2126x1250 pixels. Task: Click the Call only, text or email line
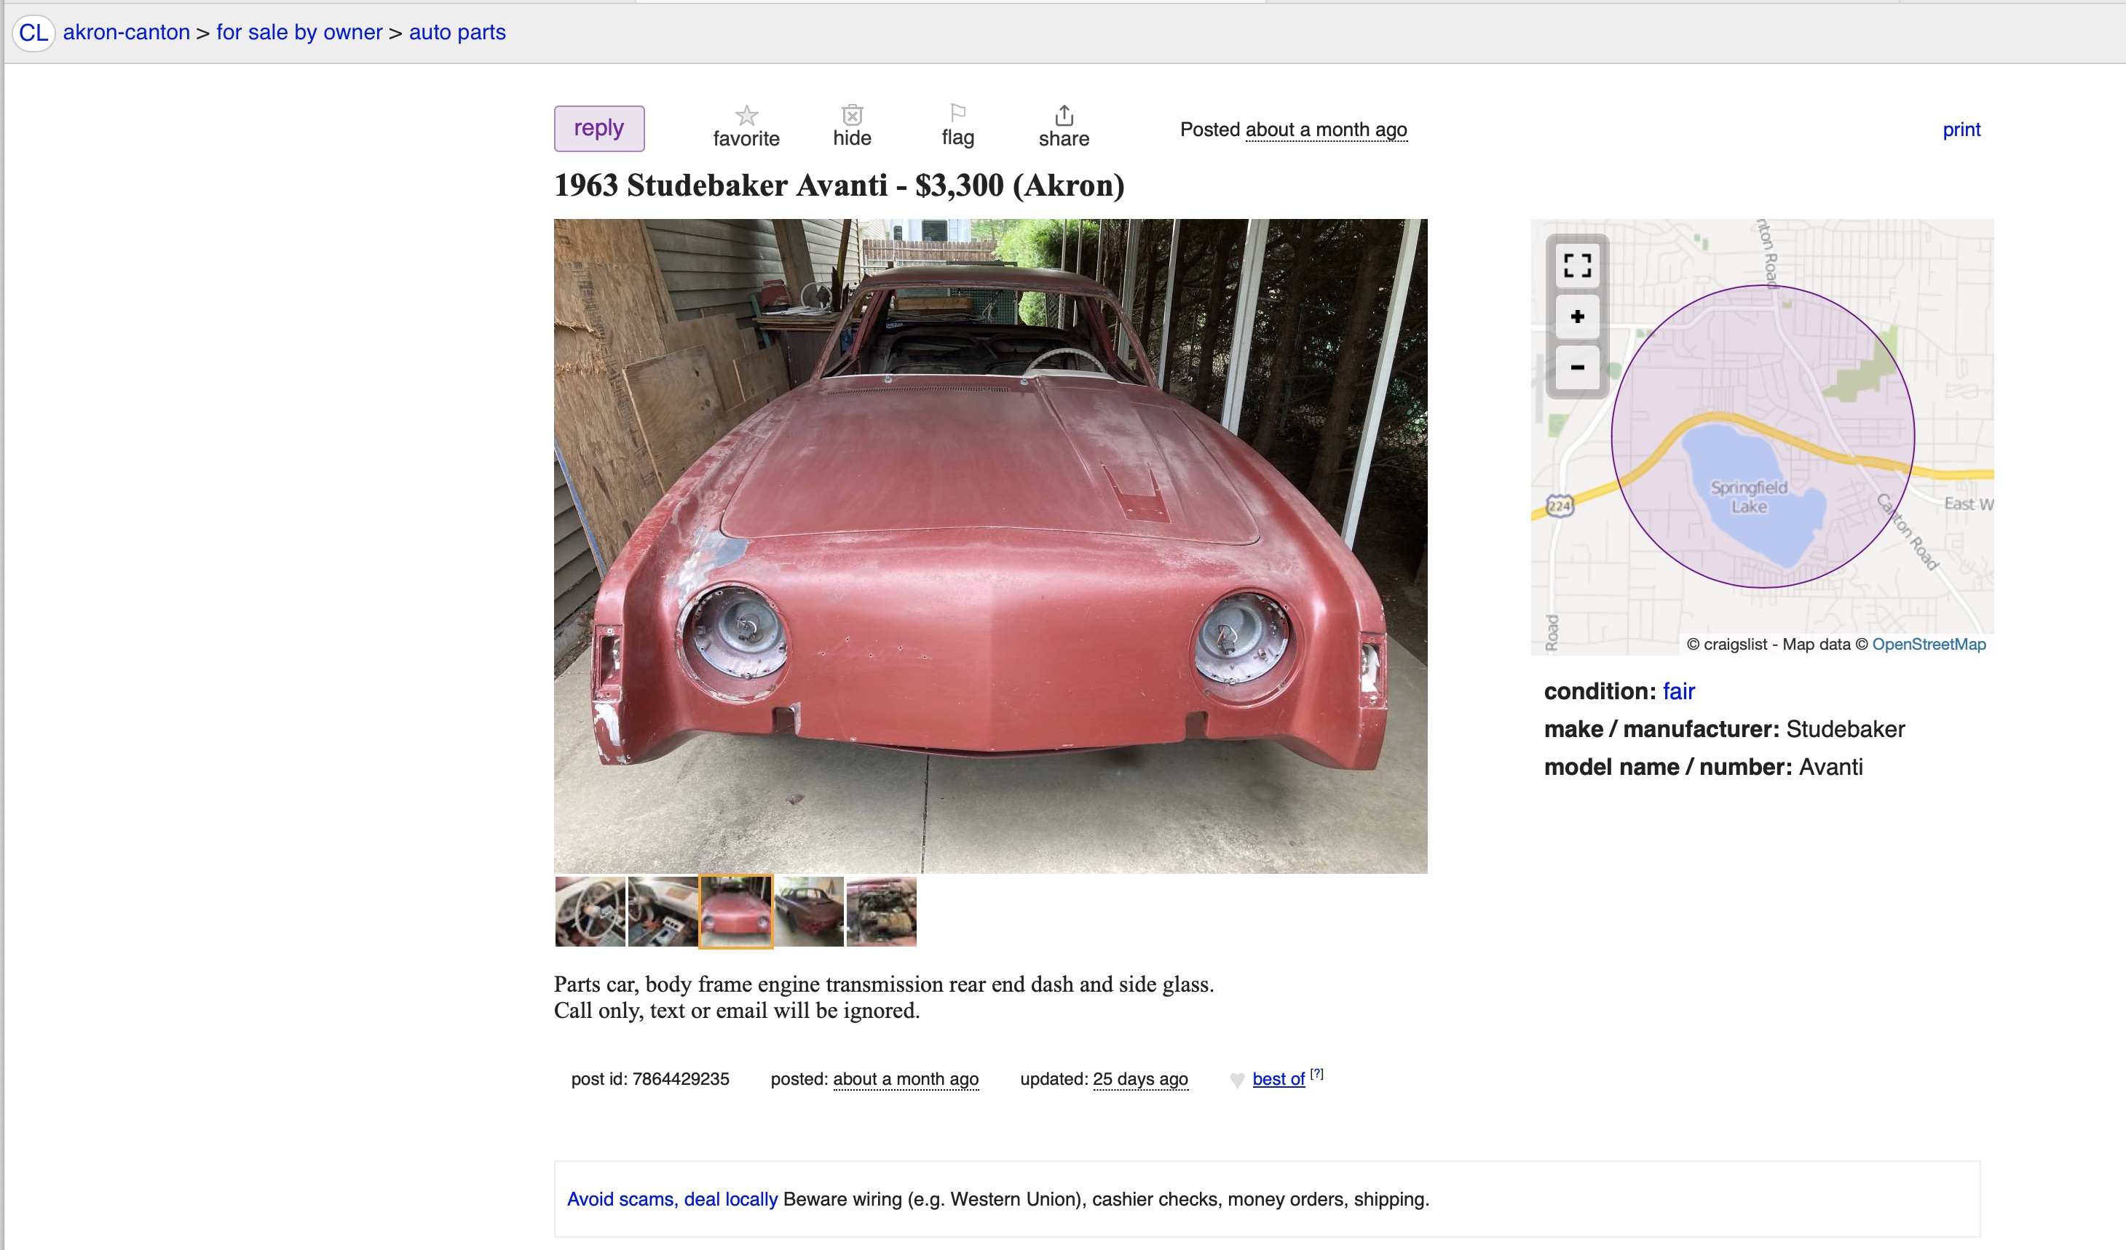(737, 1010)
